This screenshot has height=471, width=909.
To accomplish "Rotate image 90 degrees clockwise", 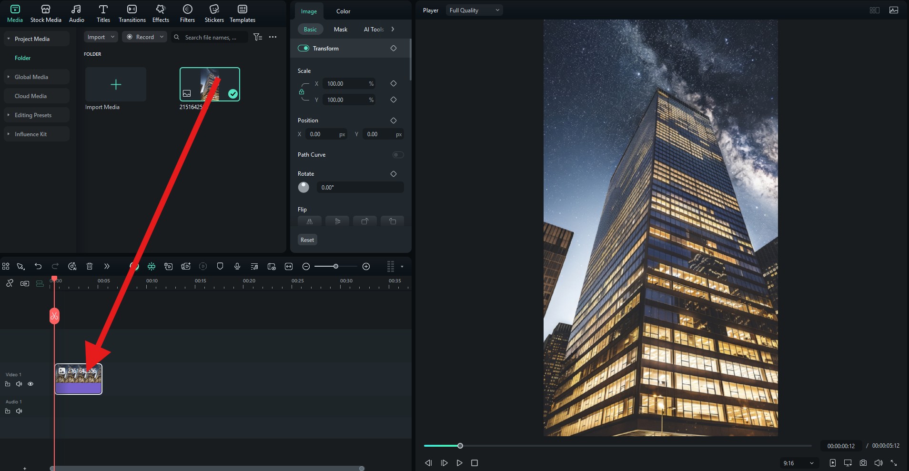I will [x=365, y=221].
